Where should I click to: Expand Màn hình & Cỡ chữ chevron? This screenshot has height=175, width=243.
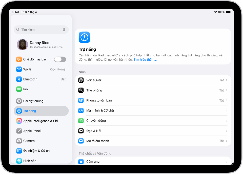click(226, 111)
